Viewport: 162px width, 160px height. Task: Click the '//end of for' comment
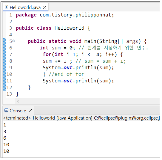(x=67, y=74)
